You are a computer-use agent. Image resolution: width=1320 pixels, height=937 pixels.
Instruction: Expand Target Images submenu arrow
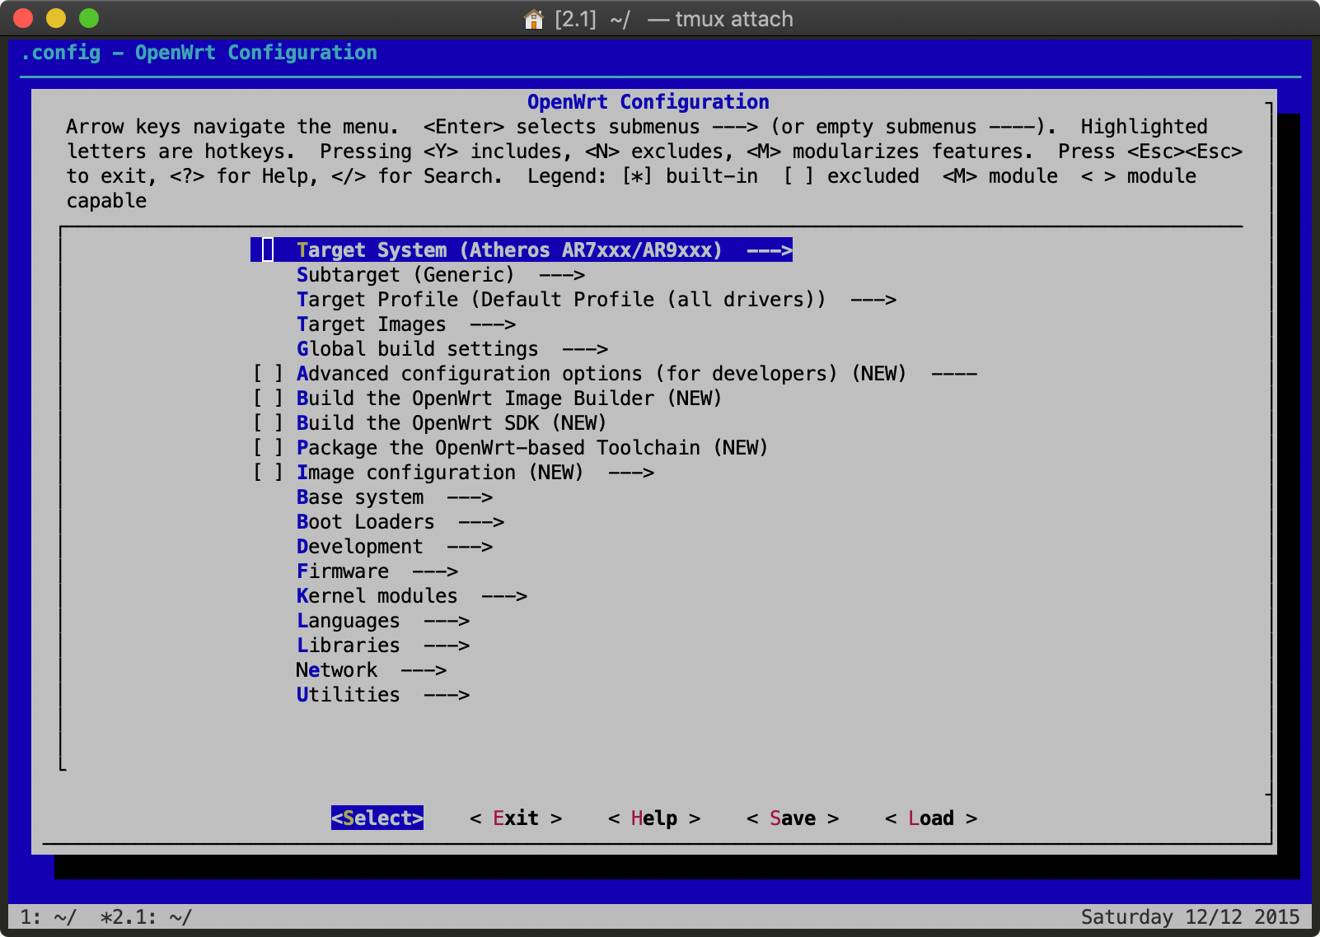tap(493, 324)
